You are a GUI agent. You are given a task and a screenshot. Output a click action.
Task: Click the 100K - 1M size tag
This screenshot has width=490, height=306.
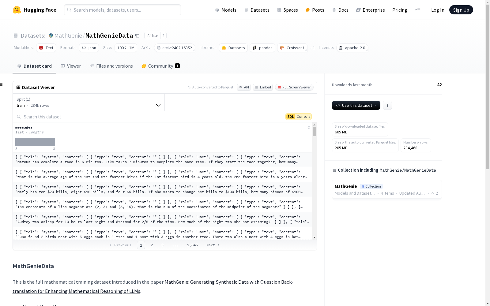126,48
